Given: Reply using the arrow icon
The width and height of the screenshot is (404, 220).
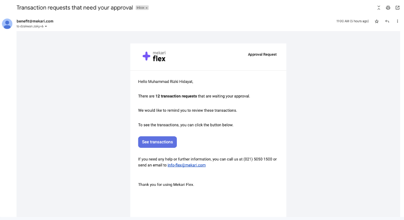Looking at the screenshot, I should point(387,22).
